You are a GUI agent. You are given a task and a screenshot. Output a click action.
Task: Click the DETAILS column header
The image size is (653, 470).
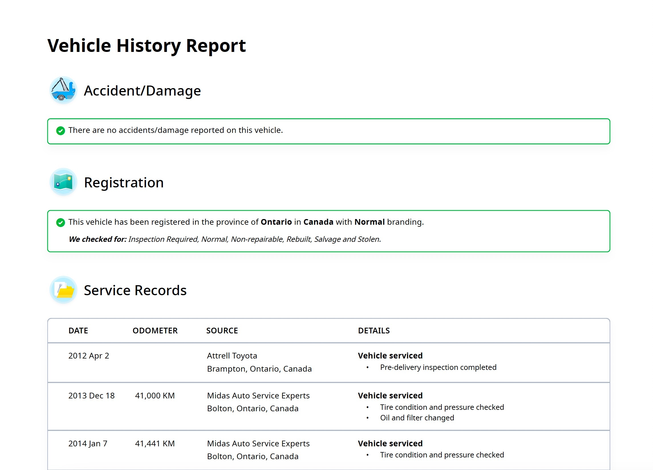pyautogui.click(x=374, y=331)
